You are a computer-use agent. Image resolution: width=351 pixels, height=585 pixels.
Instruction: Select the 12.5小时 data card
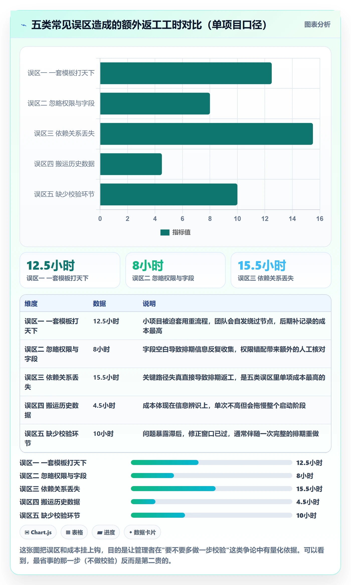point(70,270)
